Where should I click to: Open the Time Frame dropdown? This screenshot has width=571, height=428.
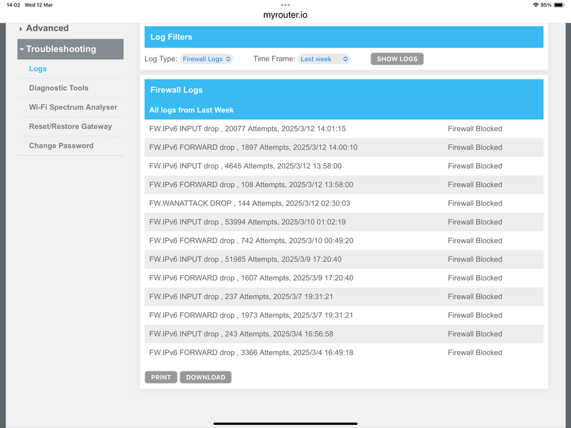(324, 59)
